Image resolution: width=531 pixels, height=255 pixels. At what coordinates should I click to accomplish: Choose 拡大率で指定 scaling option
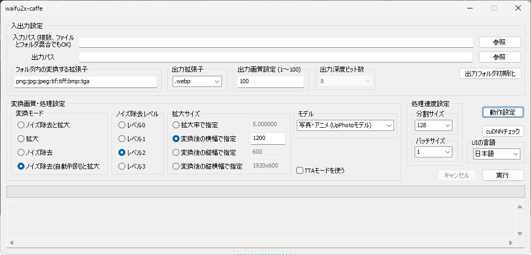tap(176, 125)
